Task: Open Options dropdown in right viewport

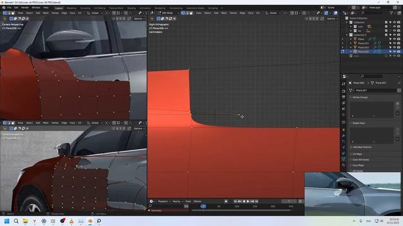Action: point(332,18)
